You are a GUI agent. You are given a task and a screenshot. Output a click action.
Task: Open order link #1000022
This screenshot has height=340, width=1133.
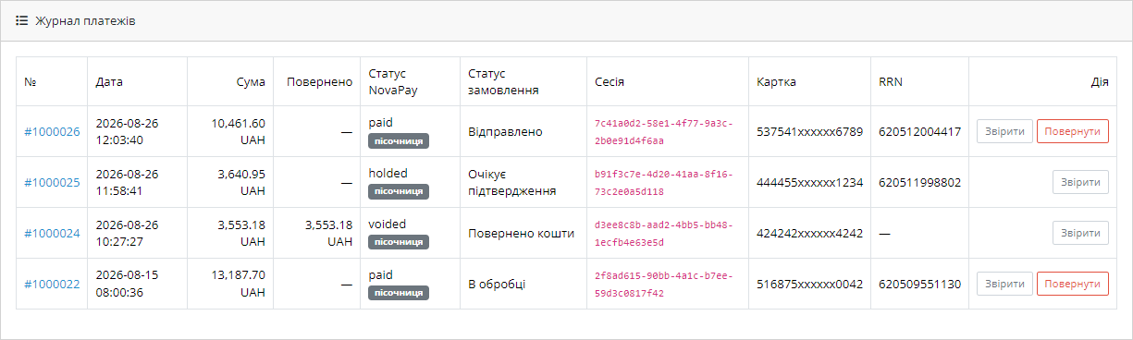pos(52,285)
